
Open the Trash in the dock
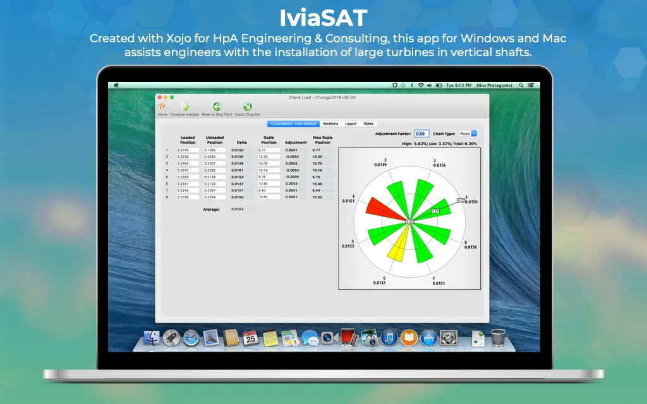pos(498,338)
